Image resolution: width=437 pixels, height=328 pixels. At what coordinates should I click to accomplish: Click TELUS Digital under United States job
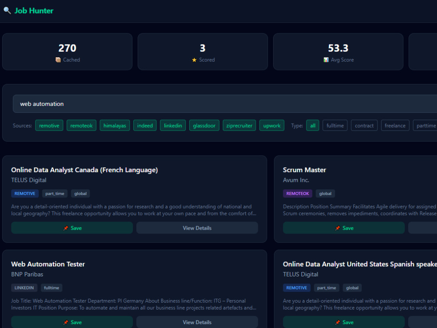[x=301, y=274]
